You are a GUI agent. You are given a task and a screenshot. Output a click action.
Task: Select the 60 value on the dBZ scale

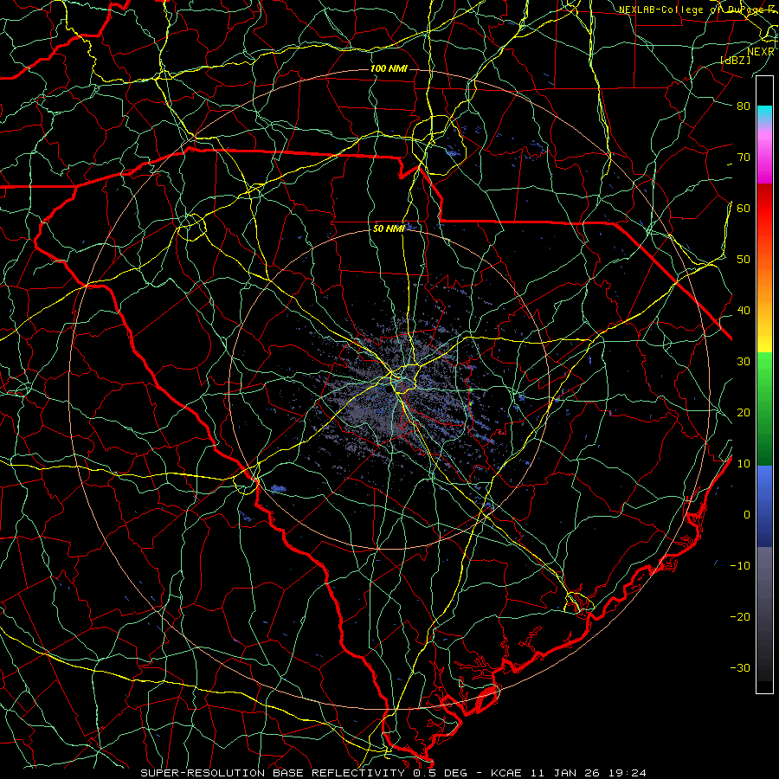click(744, 208)
